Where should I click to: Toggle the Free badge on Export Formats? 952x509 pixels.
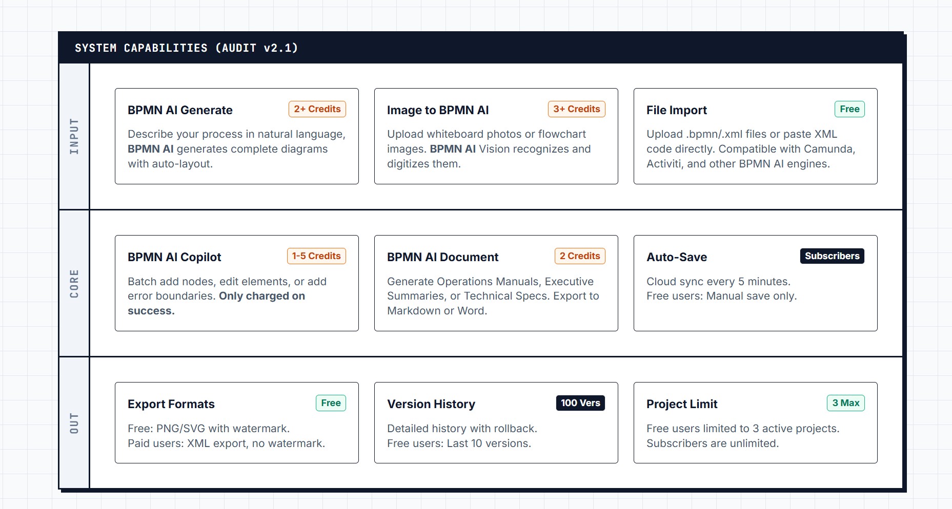point(331,403)
